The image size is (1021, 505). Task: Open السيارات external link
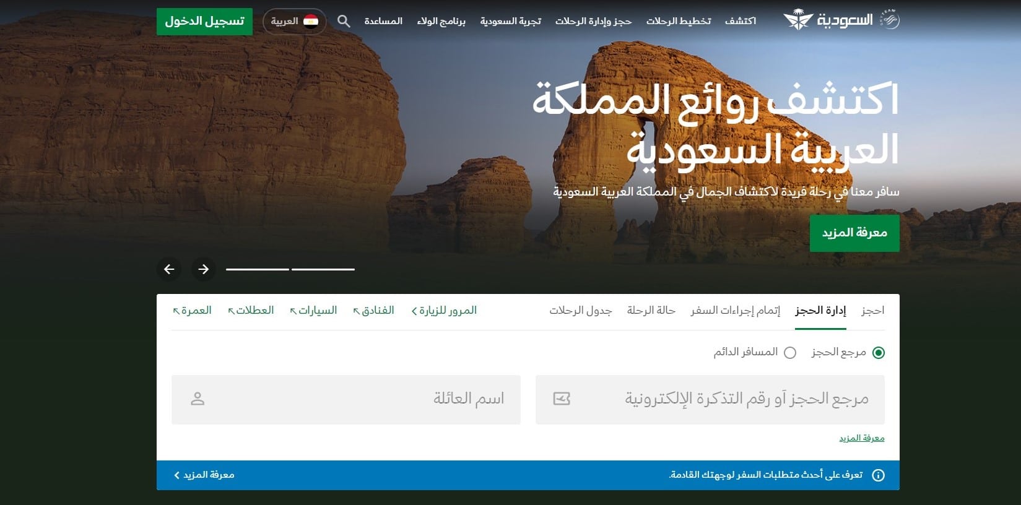click(x=313, y=310)
